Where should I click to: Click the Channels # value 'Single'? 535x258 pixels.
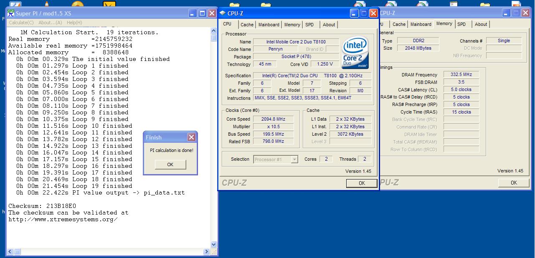[504, 40]
